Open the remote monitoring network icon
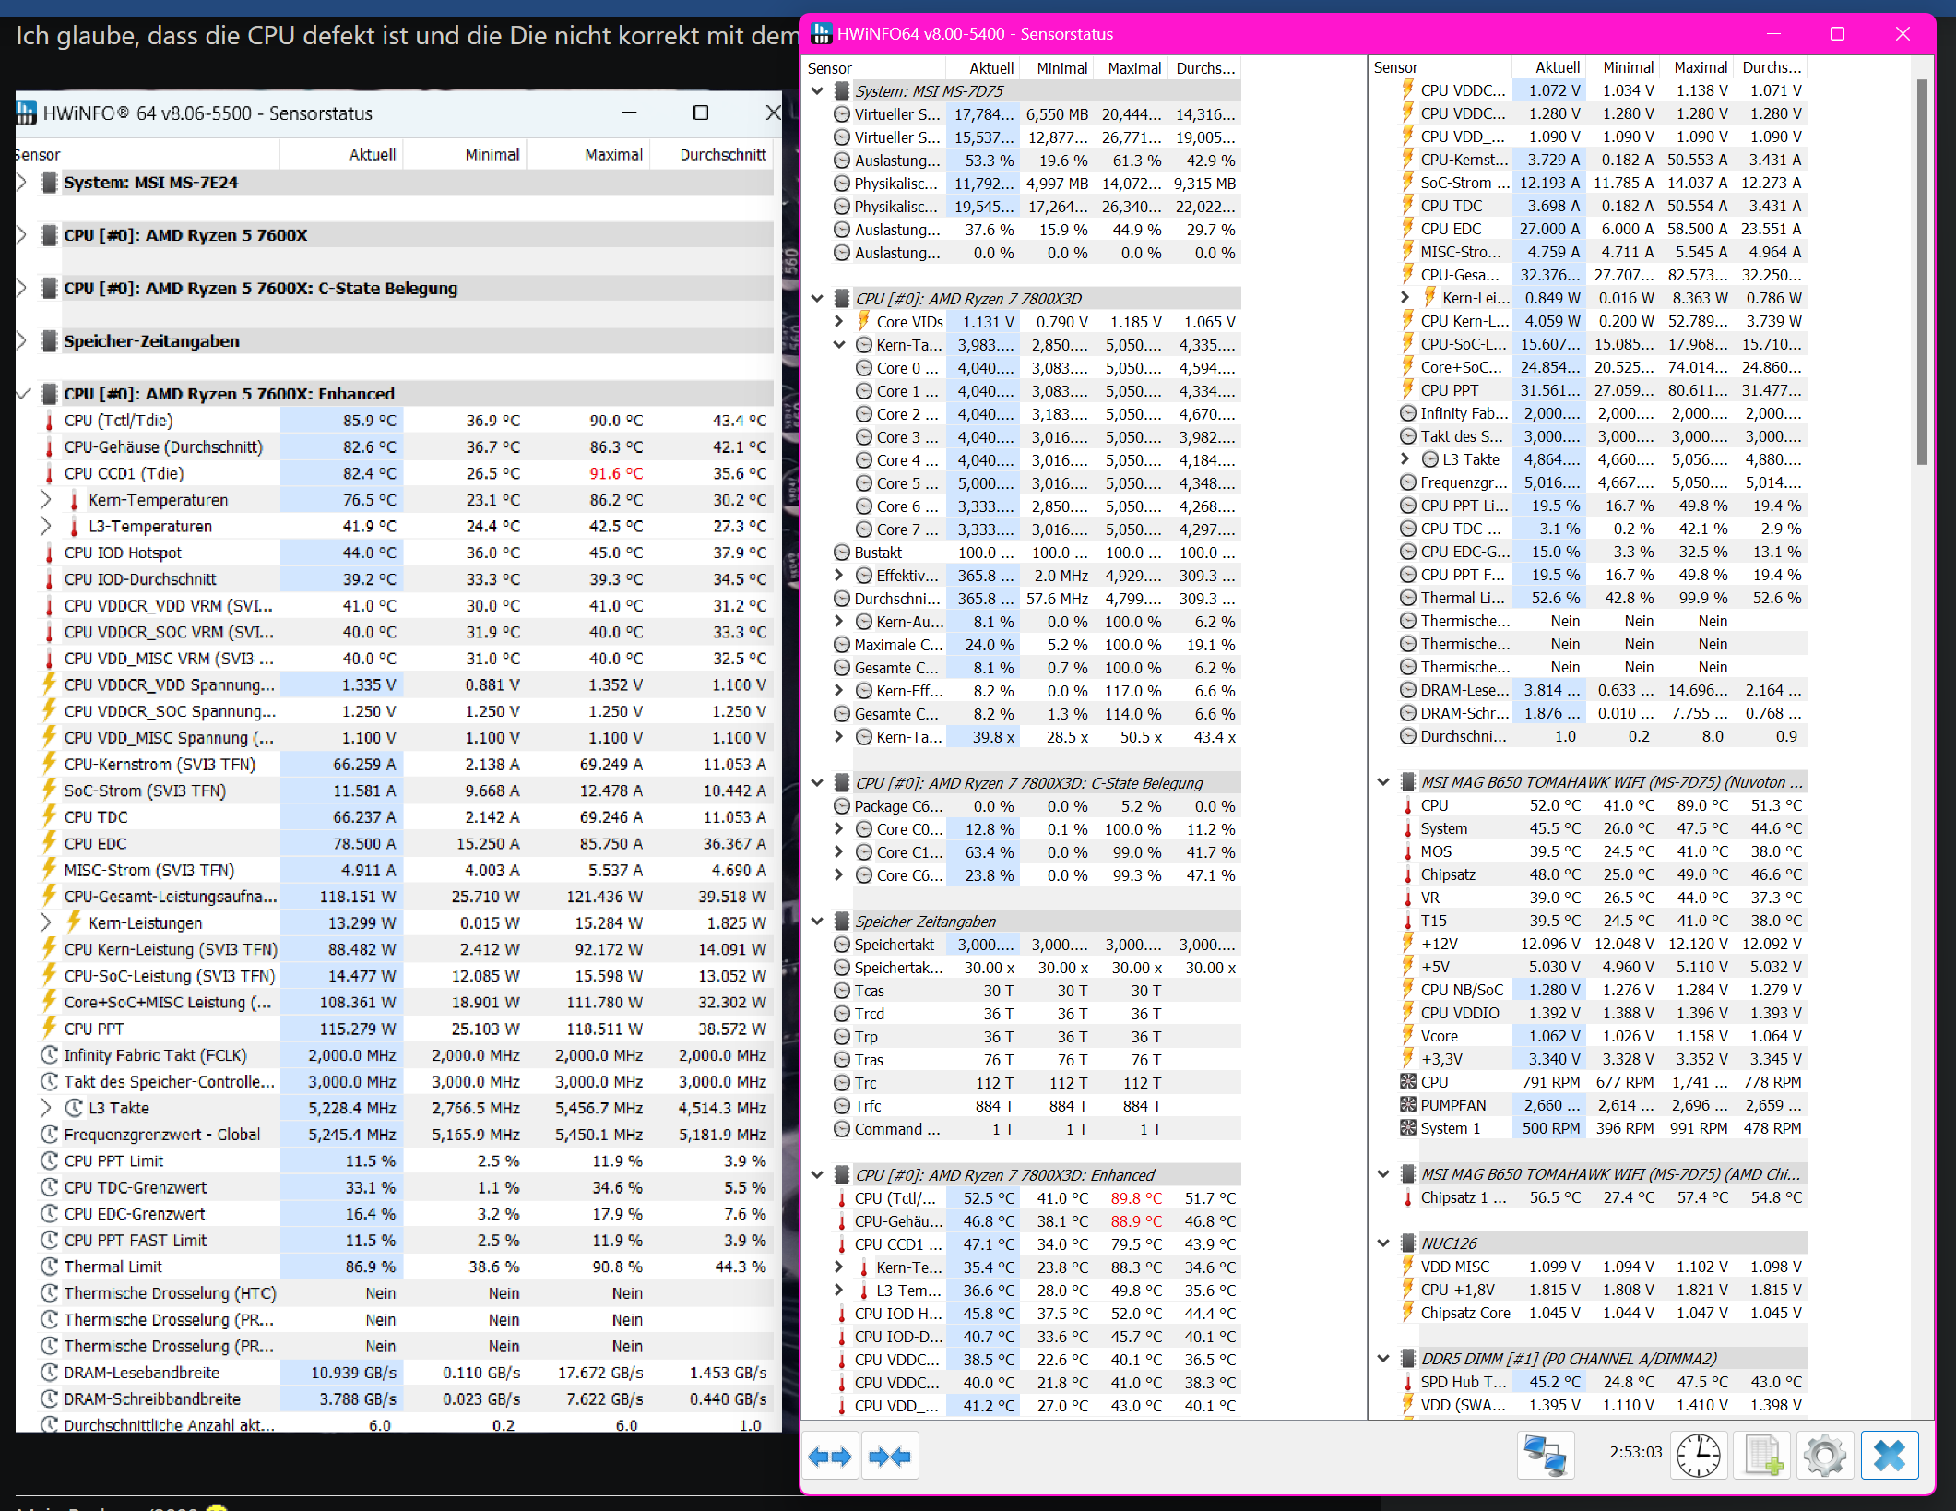This screenshot has height=1511, width=1956. coord(1545,1457)
